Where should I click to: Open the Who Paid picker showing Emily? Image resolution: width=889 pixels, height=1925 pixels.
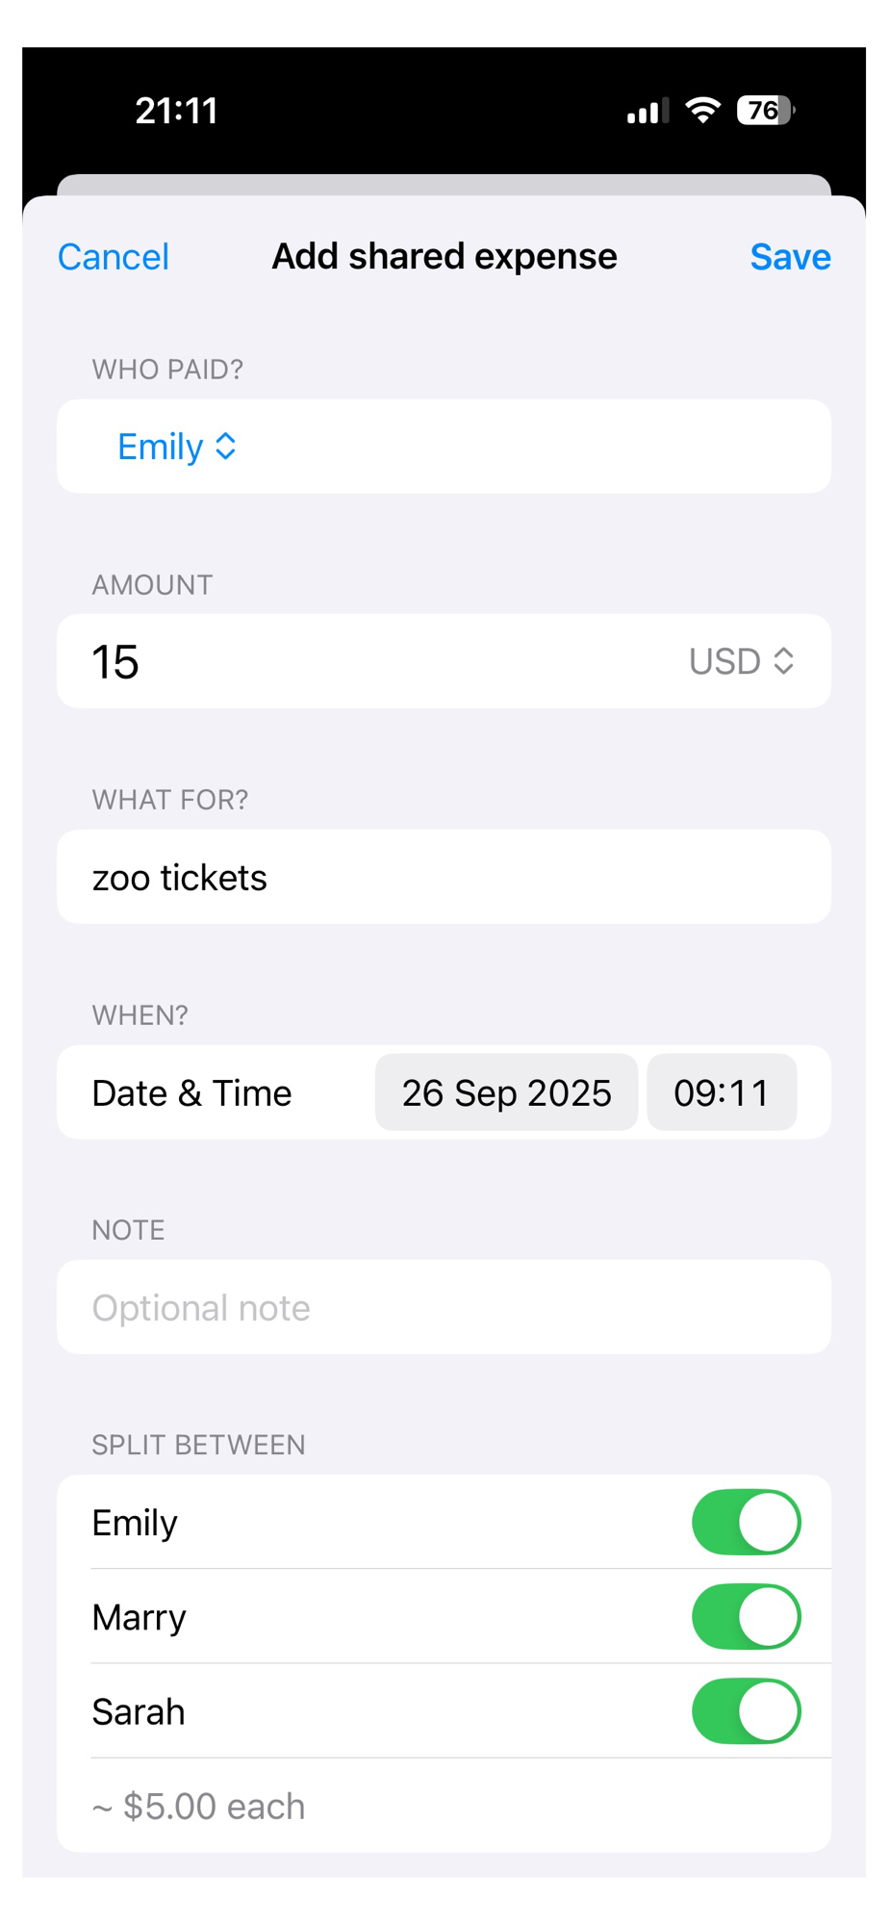coord(177,447)
